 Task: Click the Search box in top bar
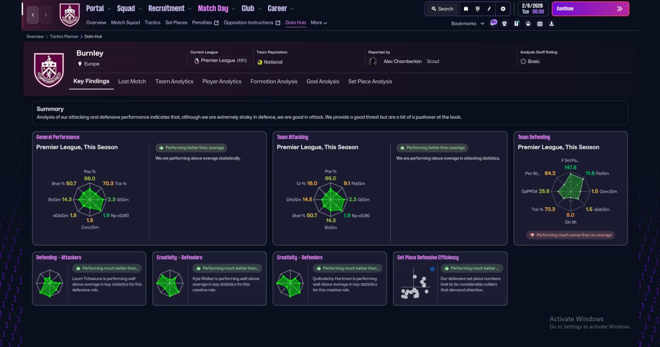(x=442, y=9)
